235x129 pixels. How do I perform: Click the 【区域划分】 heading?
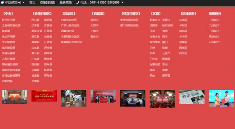click(188, 14)
